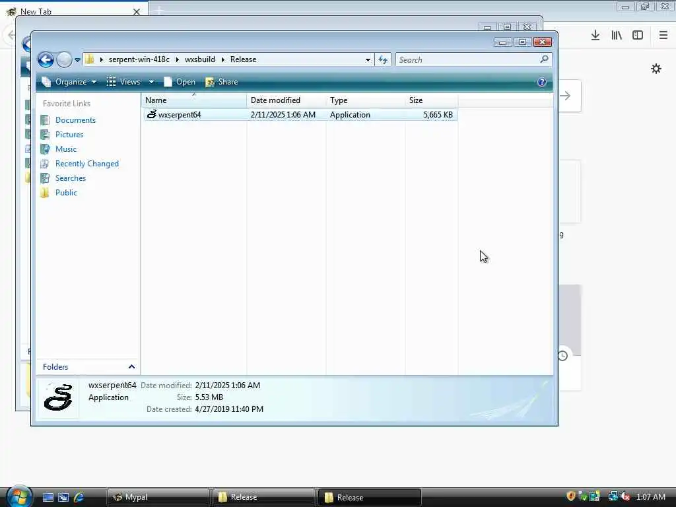Open the Views dropdown arrow
This screenshot has height=507, width=676.
click(x=151, y=82)
